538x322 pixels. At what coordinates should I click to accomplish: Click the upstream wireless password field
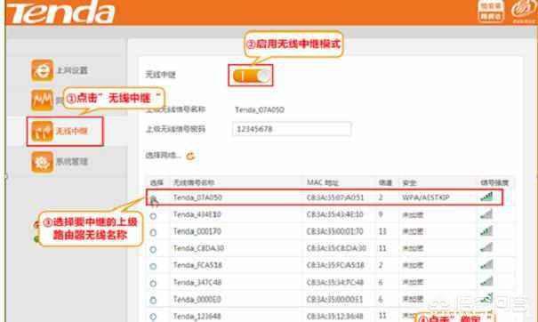click(x=292, y=129)
